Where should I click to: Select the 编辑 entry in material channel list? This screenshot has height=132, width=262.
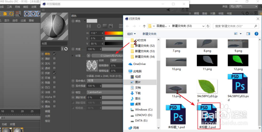tap(47, 111)
